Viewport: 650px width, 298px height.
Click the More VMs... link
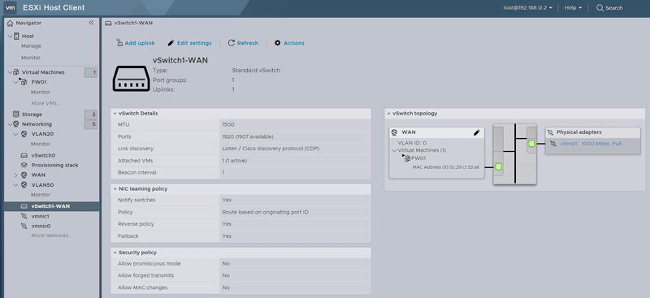46,103
